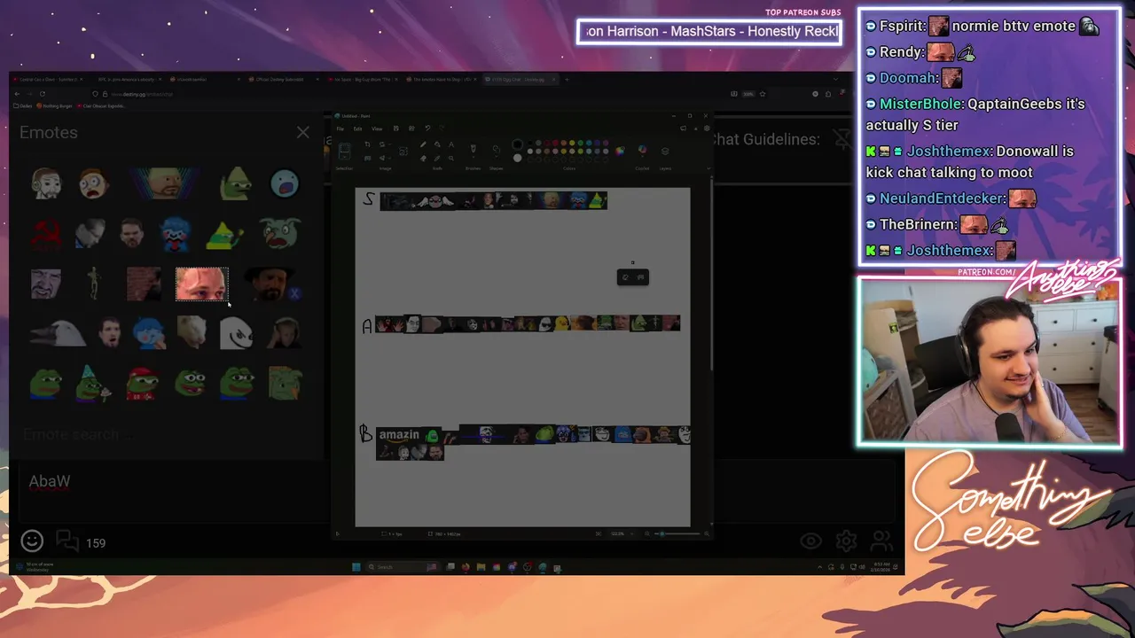This screenshot has height=638, width=1135.
Task: Click the Paint zoom slider handle
Action: 662,533
